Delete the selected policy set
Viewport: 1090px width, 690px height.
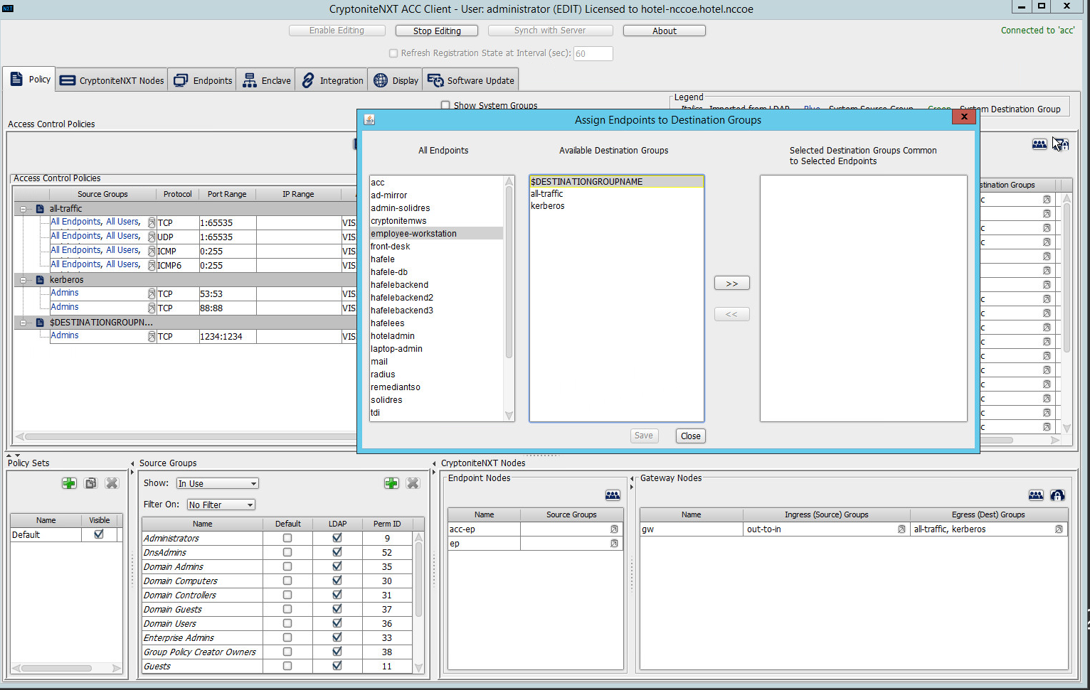(x=112, y=483)
